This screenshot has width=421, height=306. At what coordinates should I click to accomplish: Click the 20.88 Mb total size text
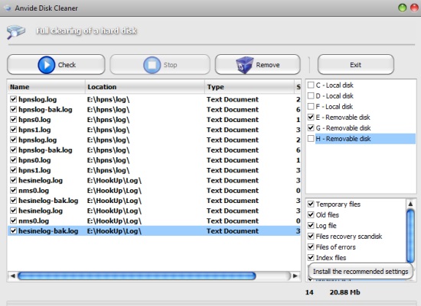[x=344, y=292]
